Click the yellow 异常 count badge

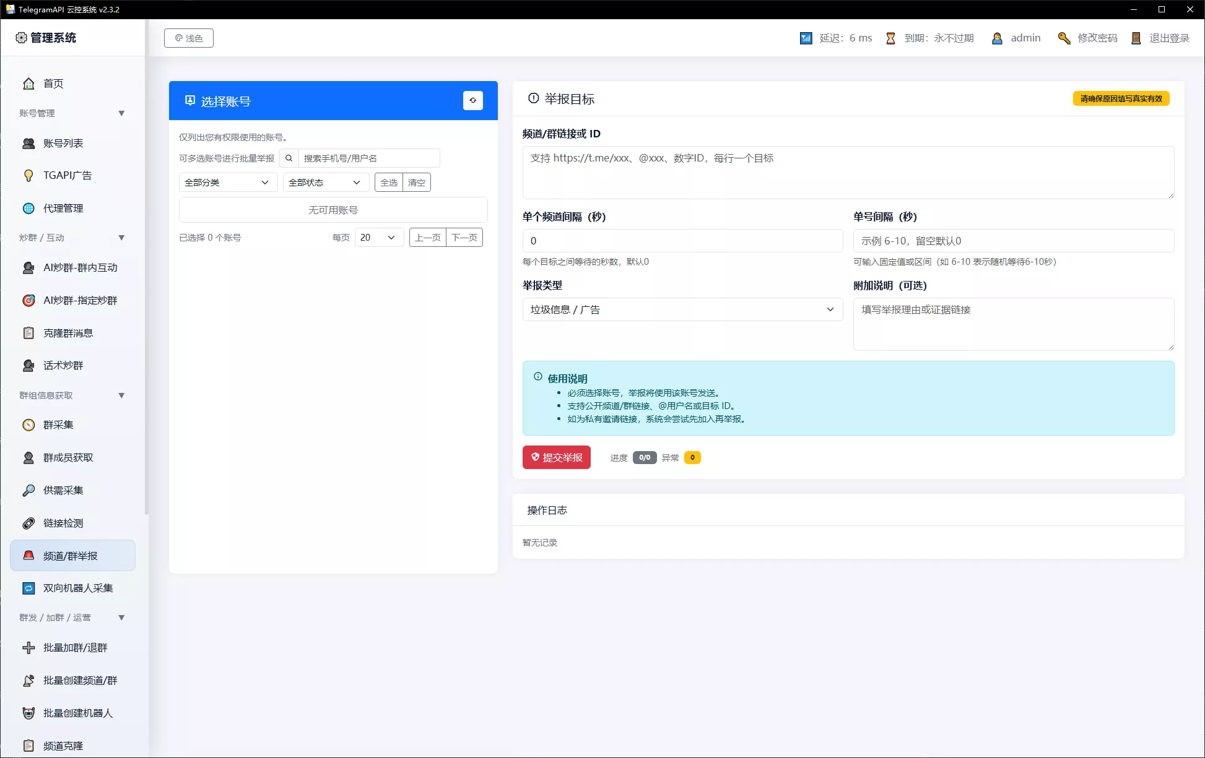[x=692, y=458]
